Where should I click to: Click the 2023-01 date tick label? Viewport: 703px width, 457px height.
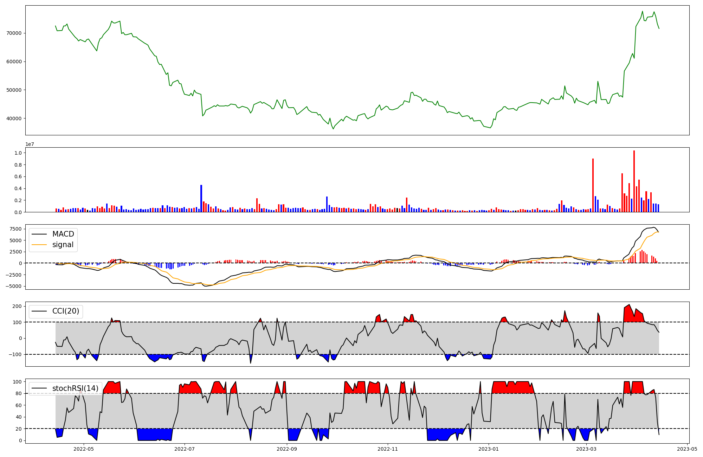coord(489,449)
